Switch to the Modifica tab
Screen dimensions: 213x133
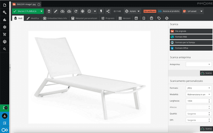[33, 18]
